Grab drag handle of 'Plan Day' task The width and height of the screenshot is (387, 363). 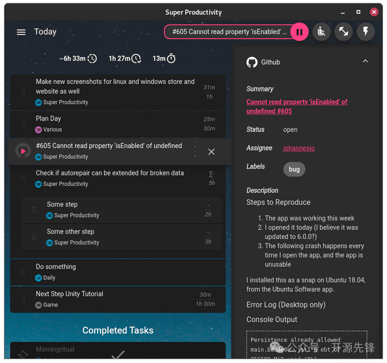click(x=23, y=124)
